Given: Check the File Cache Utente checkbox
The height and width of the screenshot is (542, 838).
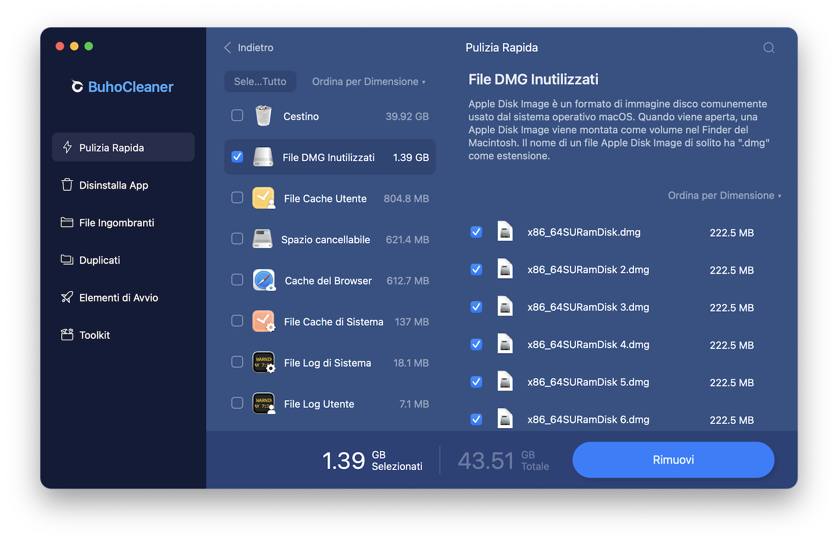Looking at the screenshot, I should [x=237, y=197].
